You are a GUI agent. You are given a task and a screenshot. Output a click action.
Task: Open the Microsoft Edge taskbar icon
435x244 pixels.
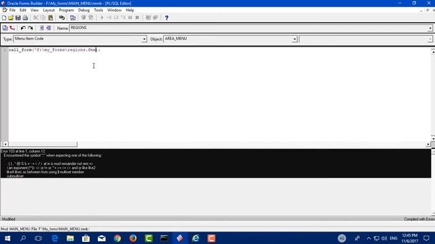(x=54, y=238)
